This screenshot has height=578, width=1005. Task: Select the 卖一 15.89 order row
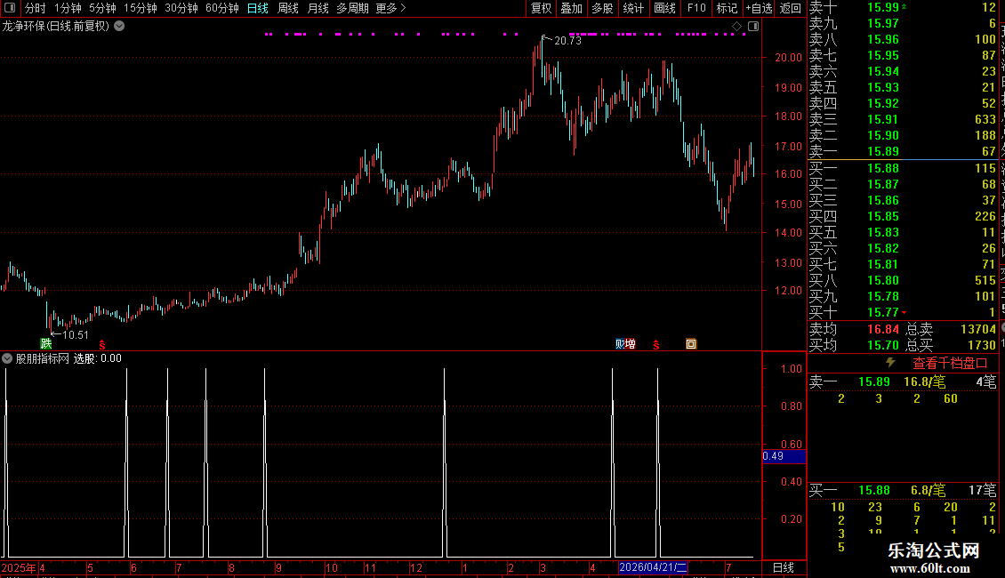tap(903, 151)
